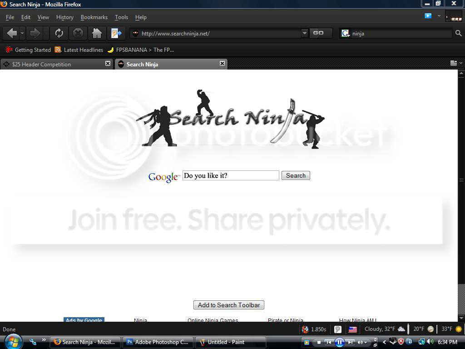Image resolution: width=465 pixels, height=349 pixels.
Task: Click the Cloudy, 32°F weather status item
Action: click(385, 329)
